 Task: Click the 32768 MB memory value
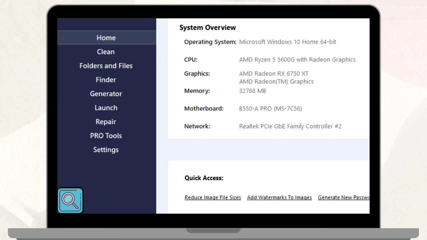tap(253, 91)
